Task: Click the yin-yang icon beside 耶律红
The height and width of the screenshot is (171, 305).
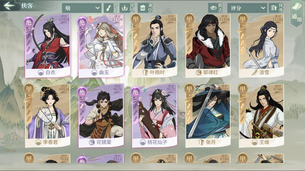Action: (x=199, y=73)
